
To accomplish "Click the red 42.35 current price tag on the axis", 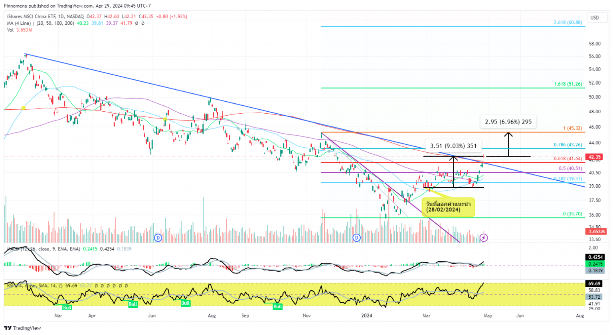I will pyautogui.click(x=594, y=157).
